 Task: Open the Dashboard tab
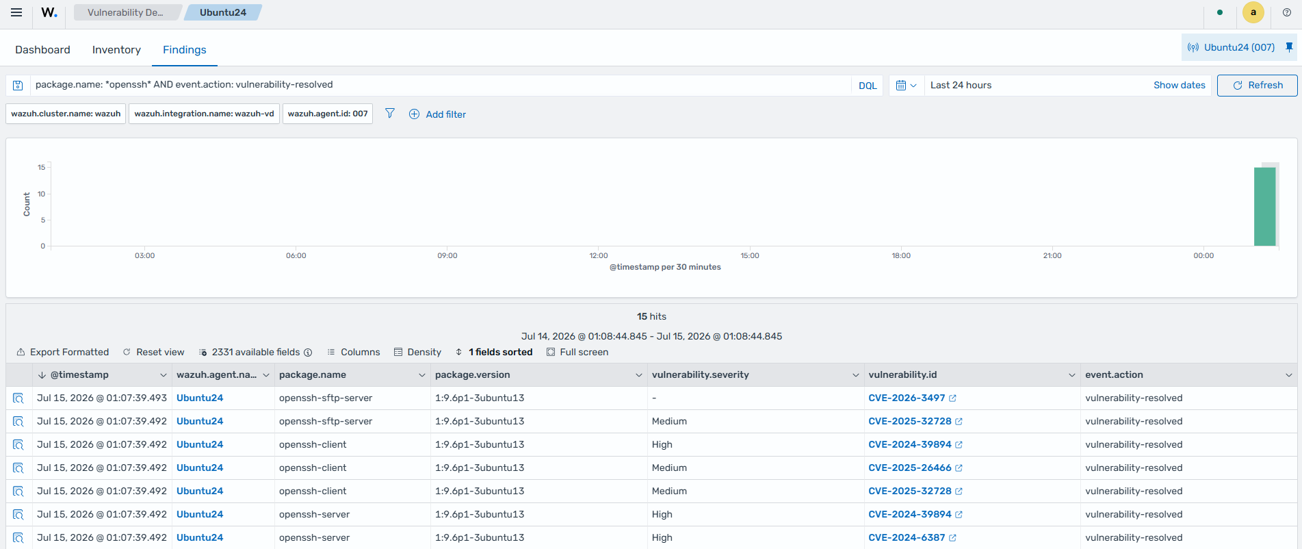pyautogui.click(x=42, y=50)
